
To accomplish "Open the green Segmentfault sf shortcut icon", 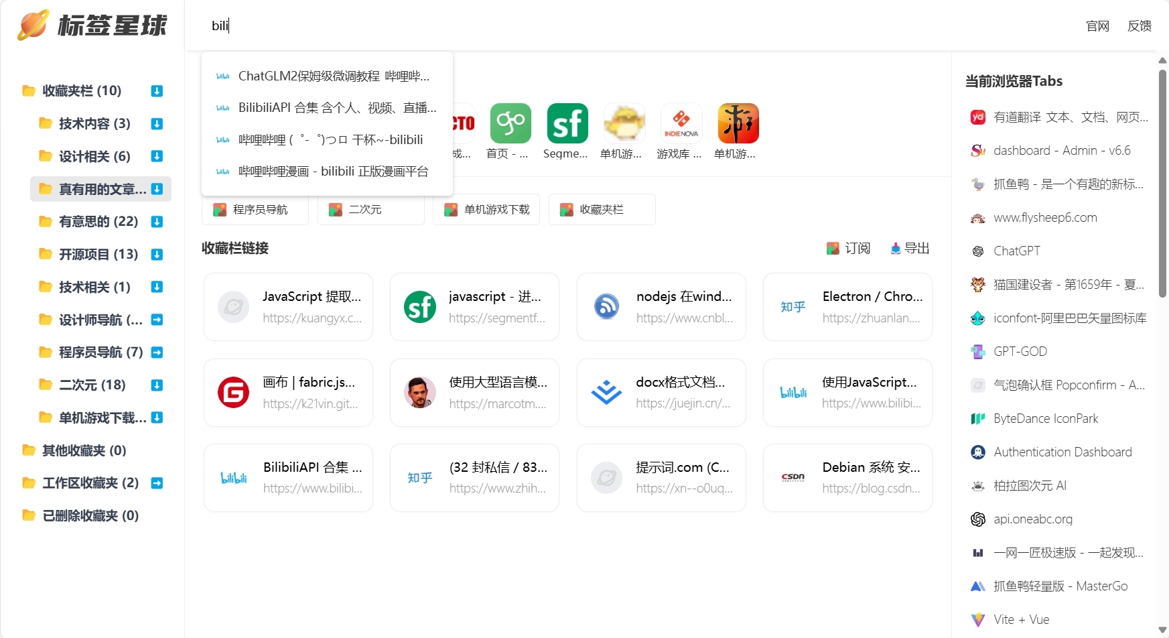I will tap(567, 123).
